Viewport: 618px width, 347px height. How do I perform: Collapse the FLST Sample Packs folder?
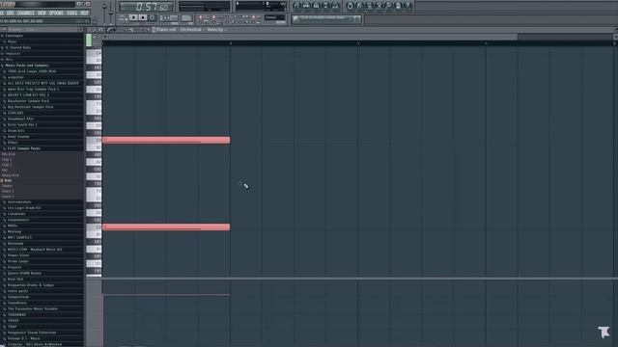point(23,148)
